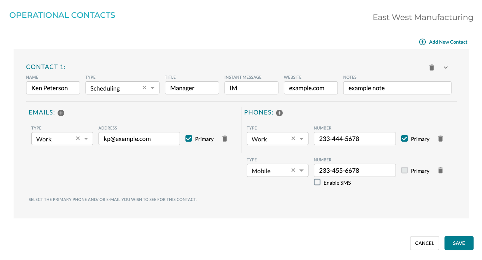Viewport: 482px width, 260px height.
Task: Uncheck Primary for phone 233-444-5678
Action: (404, 139)
